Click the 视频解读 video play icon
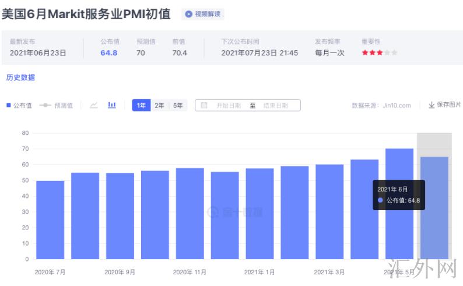Image resolution: width=463 pixels, height=286 pixels. [189, 14]
